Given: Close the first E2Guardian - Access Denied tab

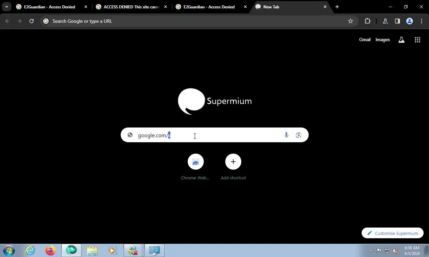Looking at the screenshot, I should point(86,7).
